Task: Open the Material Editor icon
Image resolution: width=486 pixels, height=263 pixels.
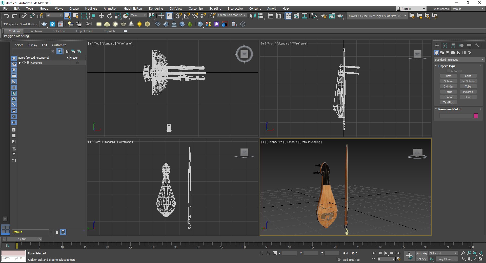Action: 314,16
